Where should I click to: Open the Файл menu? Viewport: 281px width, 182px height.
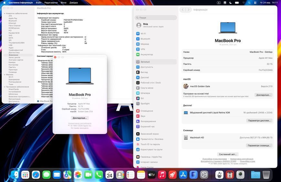coord(38,3)
